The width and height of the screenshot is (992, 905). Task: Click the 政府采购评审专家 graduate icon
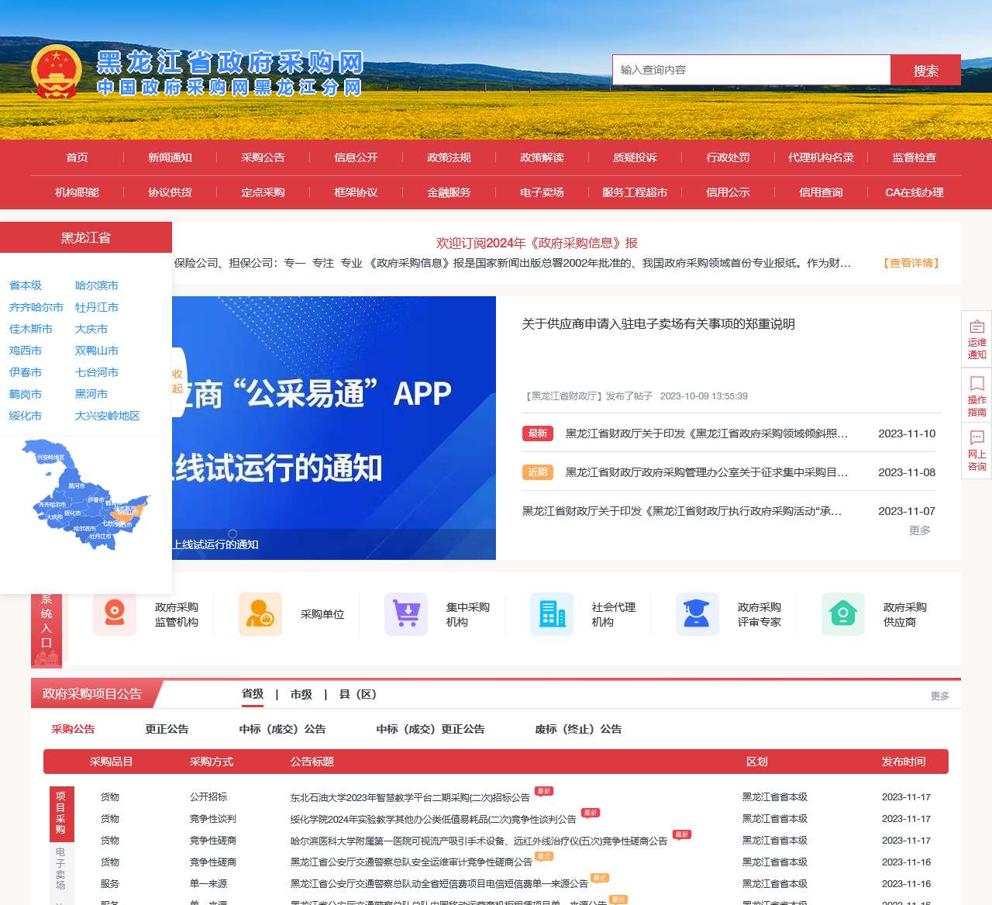(697, 614)
